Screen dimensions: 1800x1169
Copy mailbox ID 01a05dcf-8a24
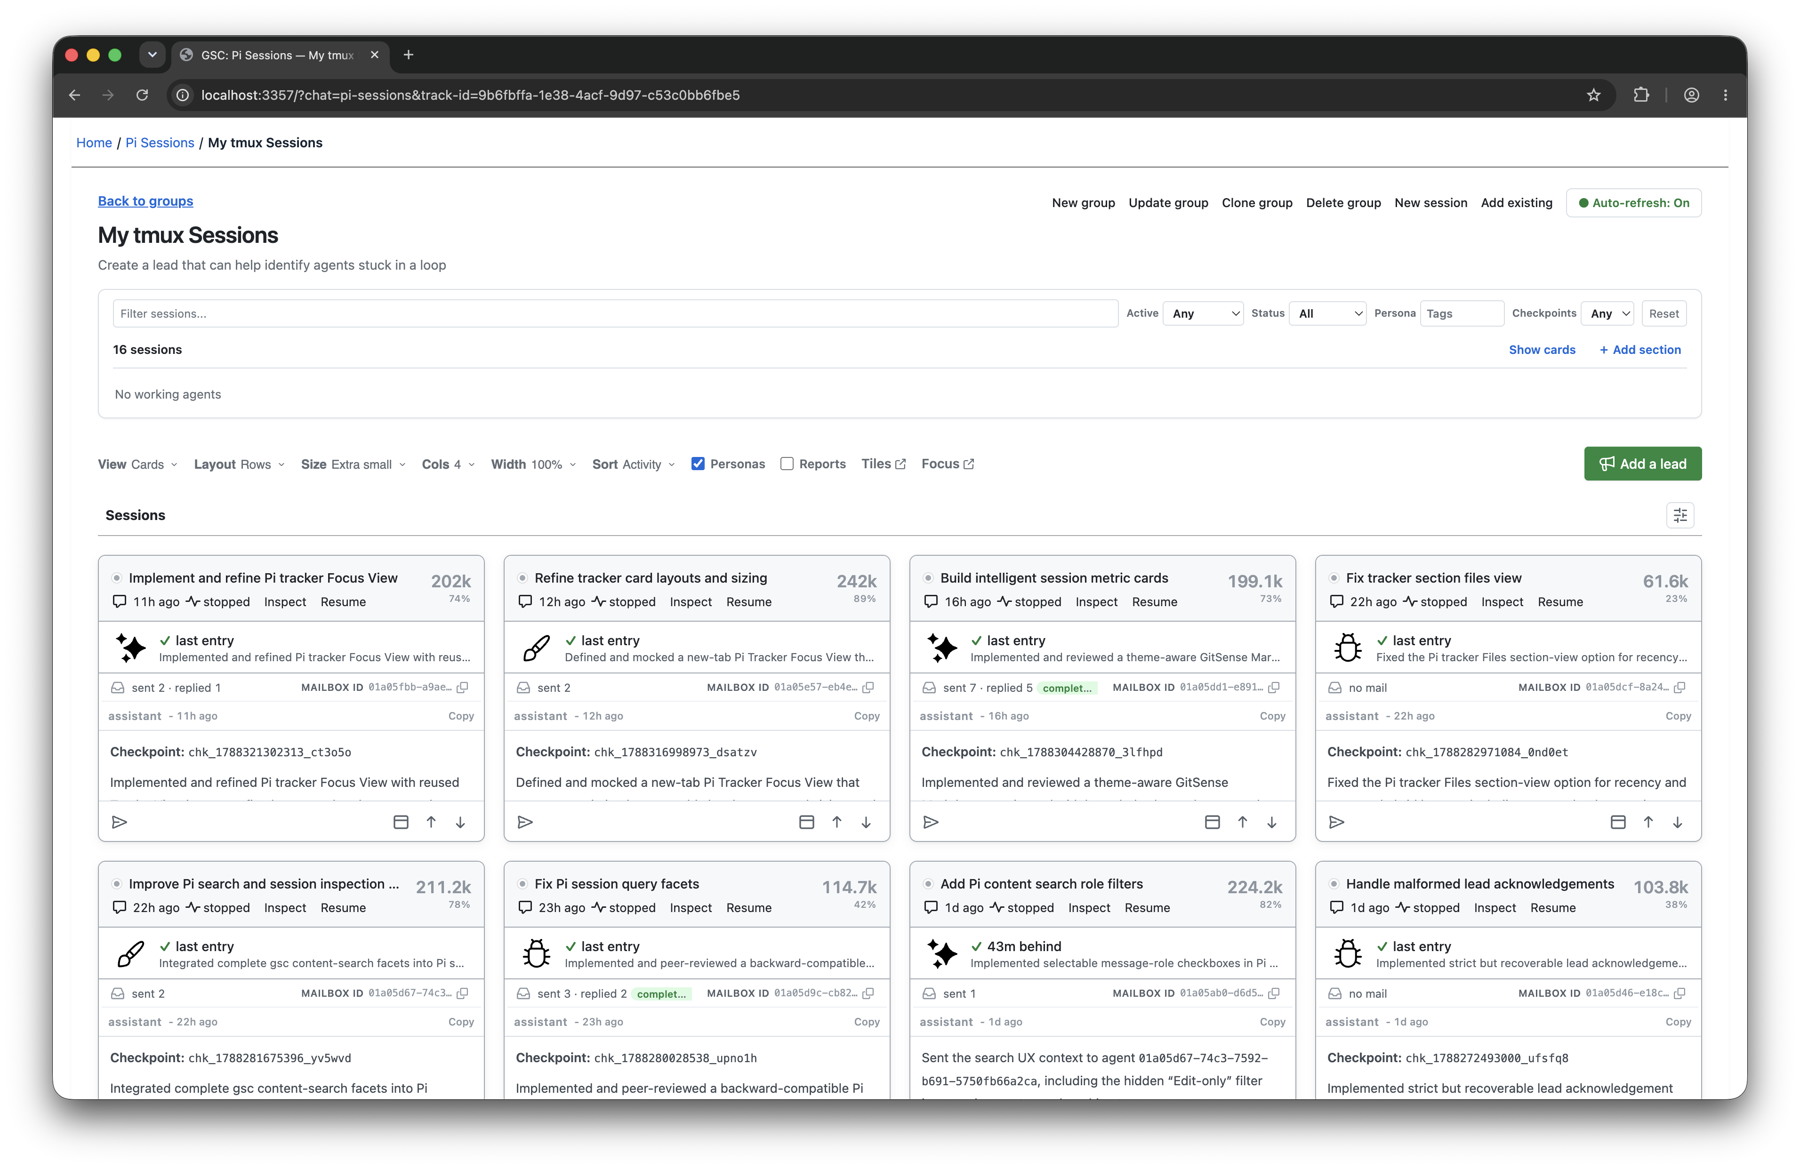coord(1680,688)
